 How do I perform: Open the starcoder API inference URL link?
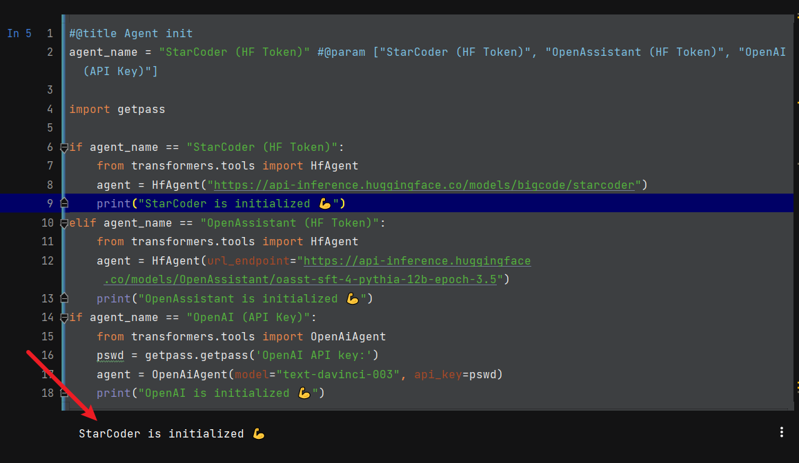424,185
